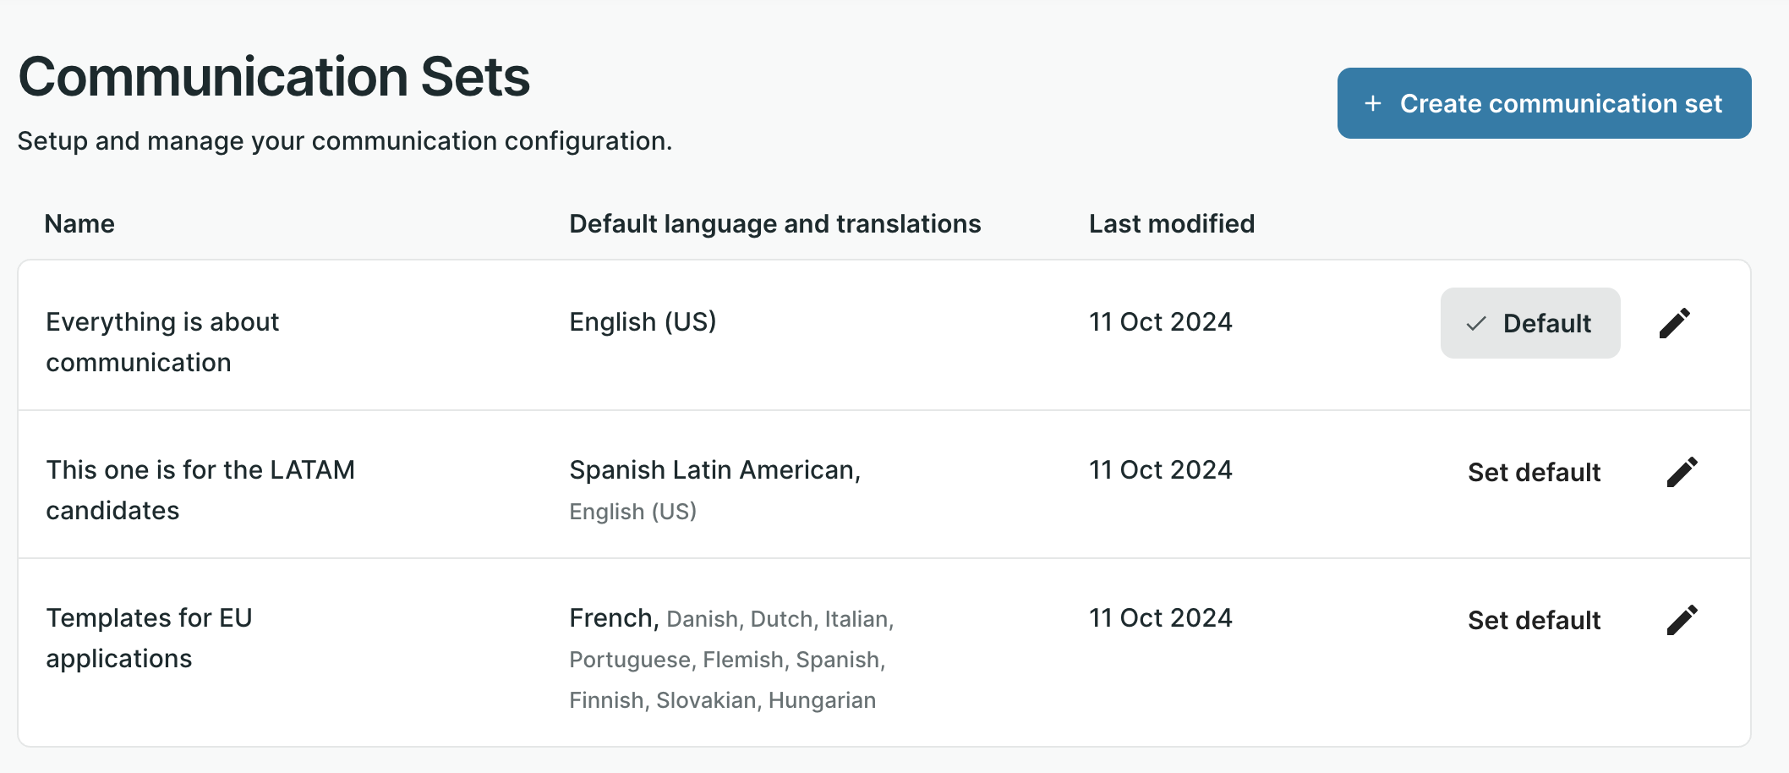Sort by Last modified column header
This screenshot has height=773, width=1789.
tap(1171, 223)
